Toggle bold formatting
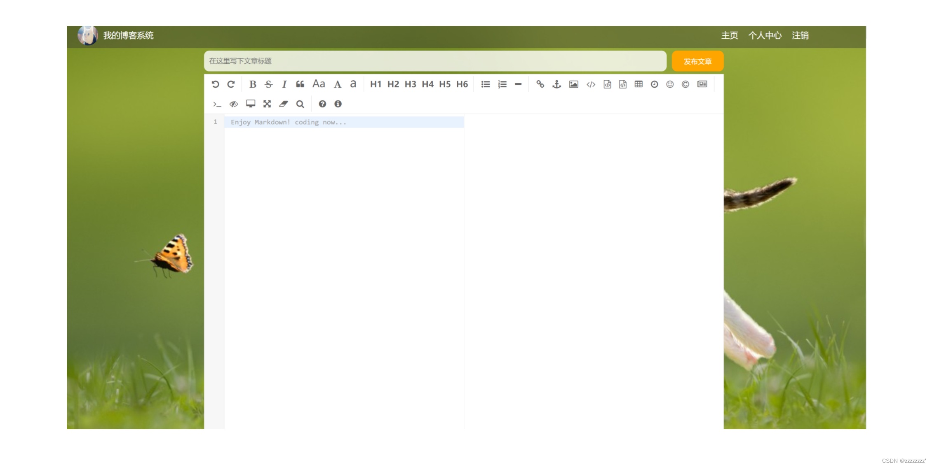The image size is (932, 467). [x=253, y=84]
